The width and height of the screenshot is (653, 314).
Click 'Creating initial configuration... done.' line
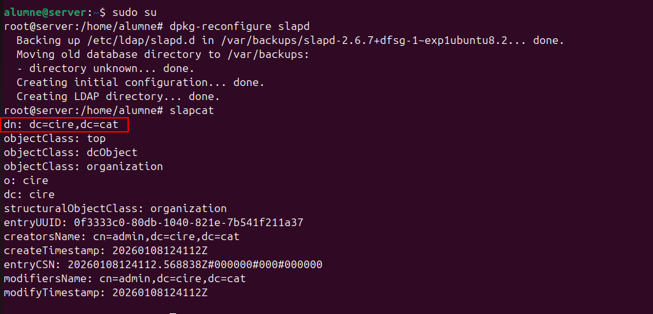point(140,82)
